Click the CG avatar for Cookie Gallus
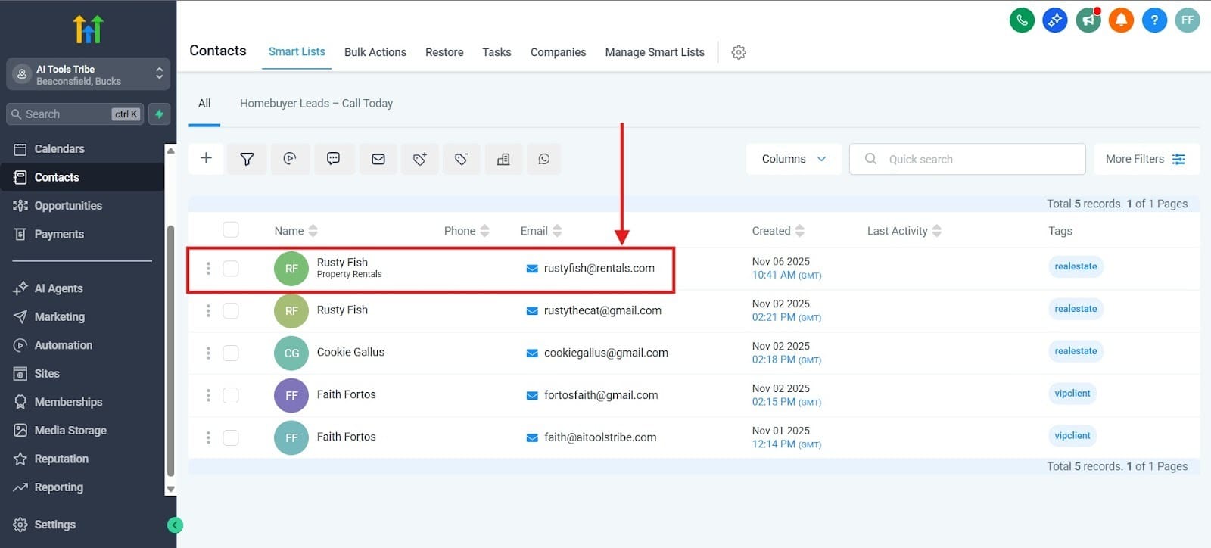The width and height of the screenshot is (1211, 548). point(291,353)
